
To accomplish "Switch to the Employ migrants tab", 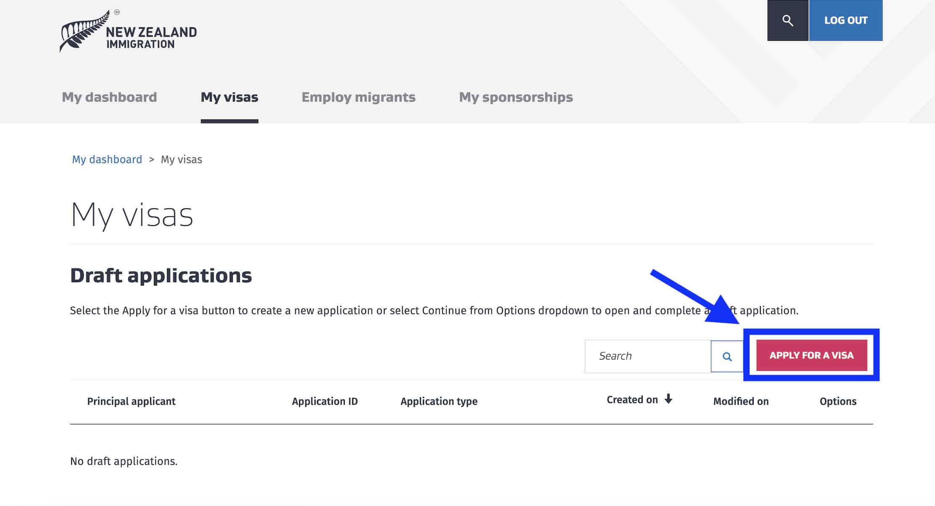I will (x=358, y=97).
